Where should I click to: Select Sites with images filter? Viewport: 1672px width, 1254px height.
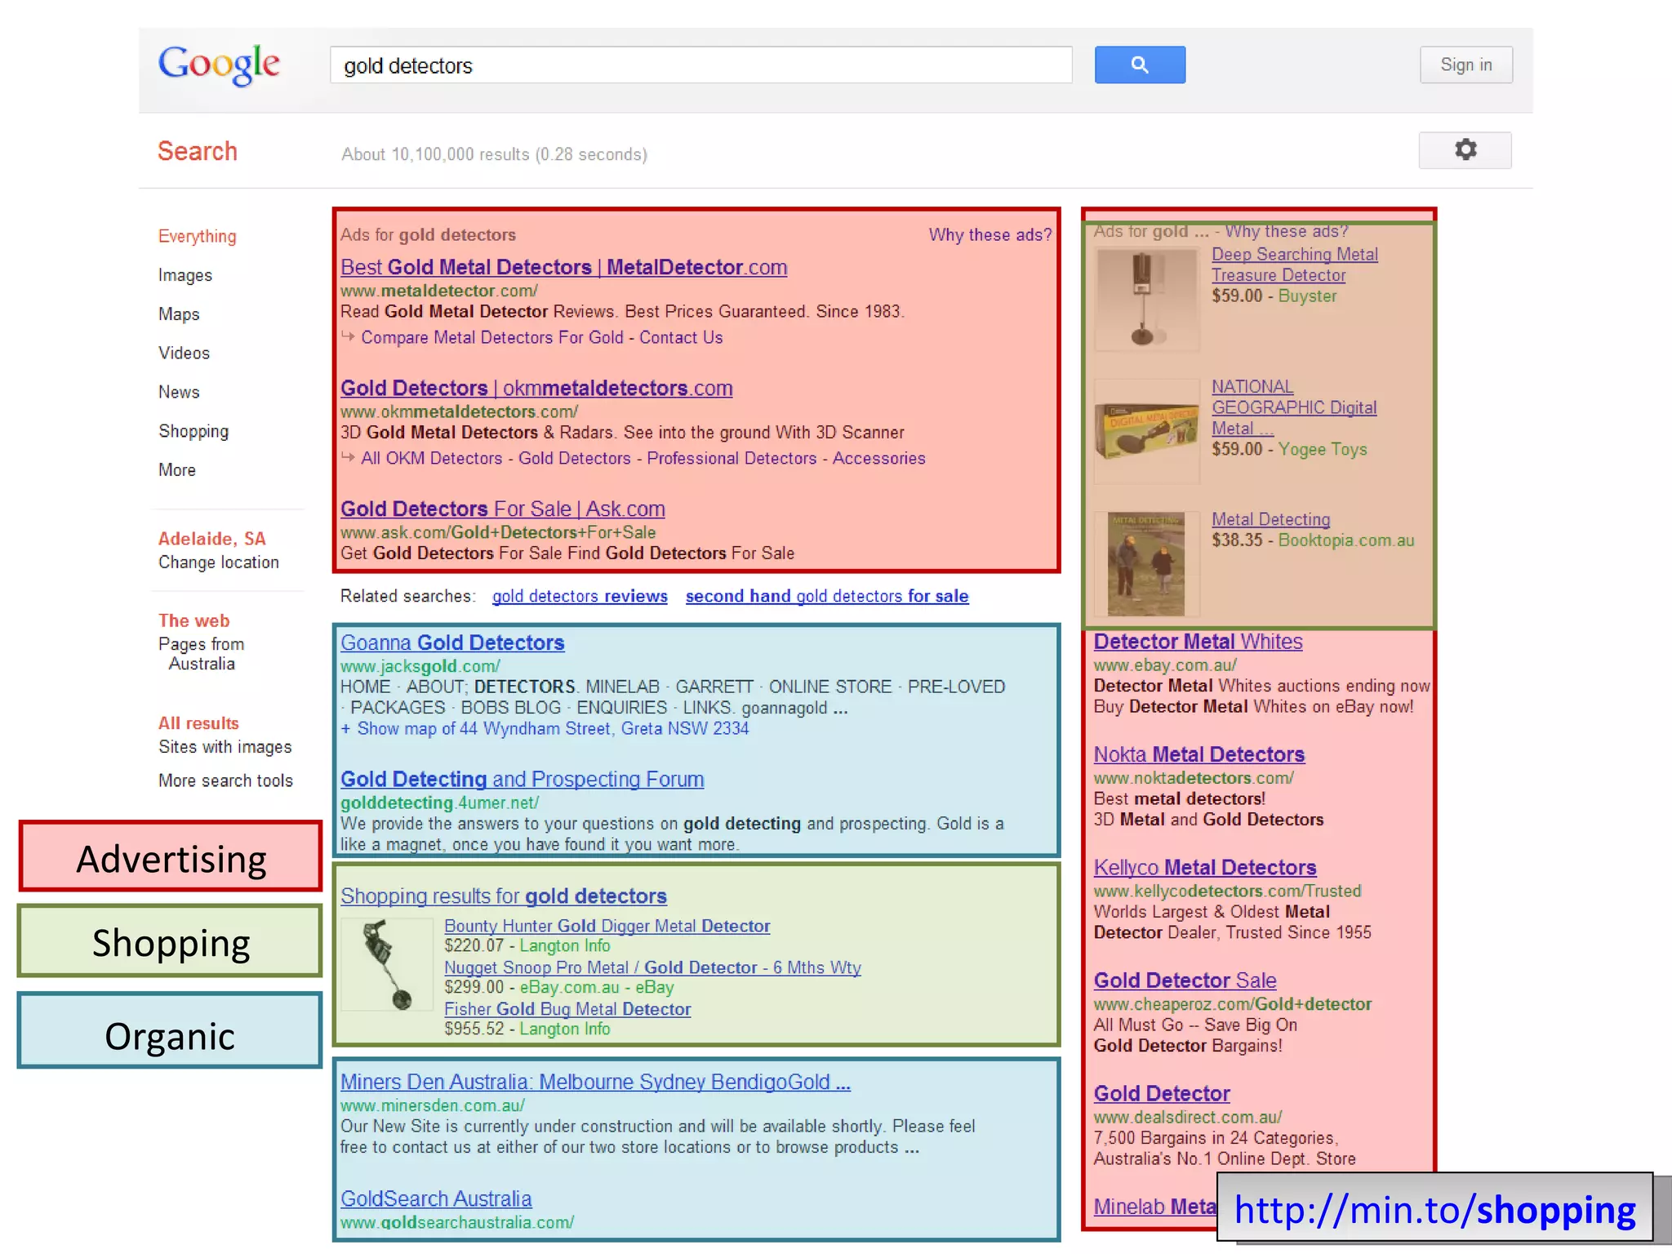(225, 747)
